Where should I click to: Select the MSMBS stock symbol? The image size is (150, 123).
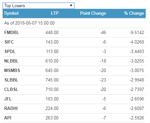click(x=12, y=70)
